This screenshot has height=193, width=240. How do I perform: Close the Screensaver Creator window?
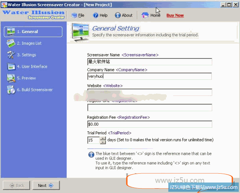tap(236, 5)
